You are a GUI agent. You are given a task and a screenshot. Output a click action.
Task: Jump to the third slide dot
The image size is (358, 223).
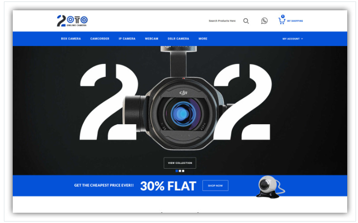tap(183, 171)
